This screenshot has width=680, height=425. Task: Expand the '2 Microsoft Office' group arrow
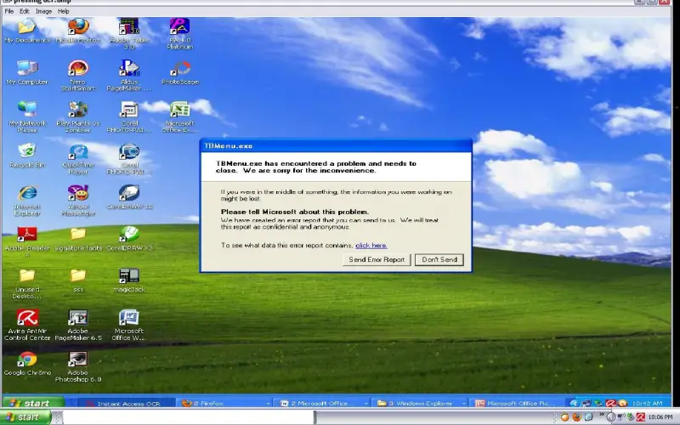coord(366,403)
